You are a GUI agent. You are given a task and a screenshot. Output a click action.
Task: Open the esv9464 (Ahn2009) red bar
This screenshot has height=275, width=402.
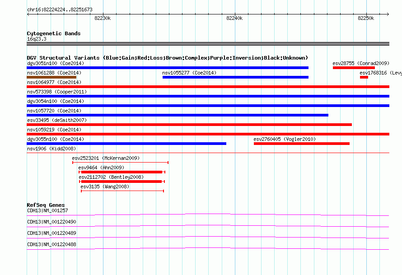[x=122, y=172]
